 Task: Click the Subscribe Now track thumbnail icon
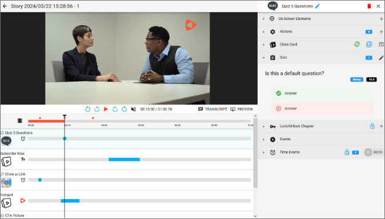click(6, 162)
